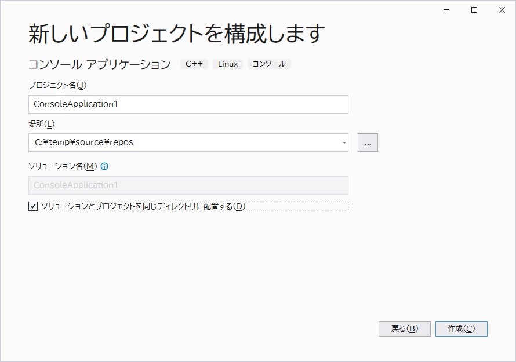The image size is (516, 362).
Task: Create the project with 作成(C)
Action: click(x=462, y=329)
